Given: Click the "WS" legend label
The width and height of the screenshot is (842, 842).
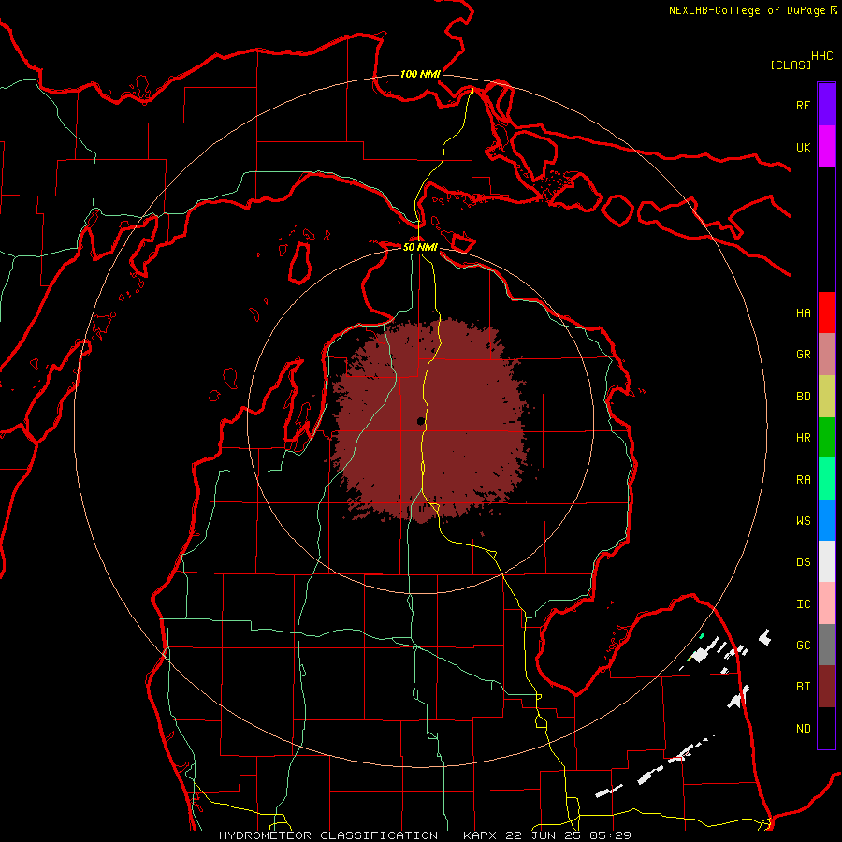Looking at the screenshot, I should (803, 520).
